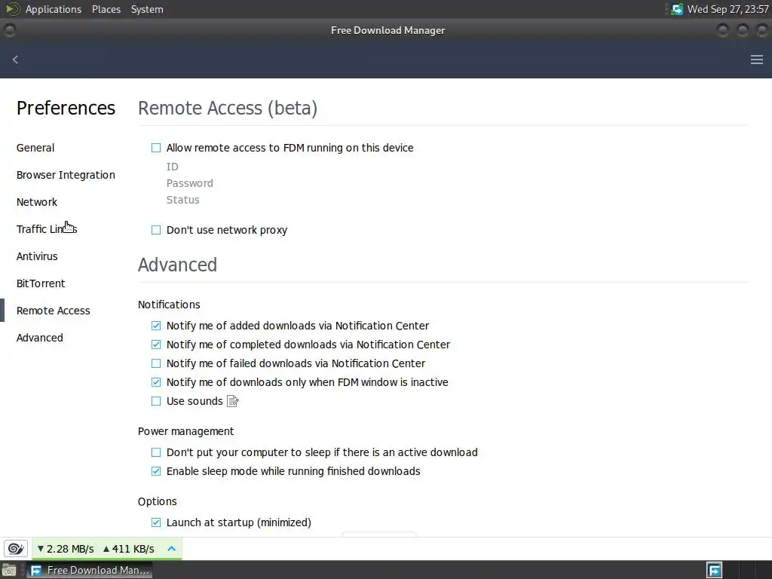Toggle snail mode icon in status bar
Screen dimensions: 772x579
click(x=15, y=549)
